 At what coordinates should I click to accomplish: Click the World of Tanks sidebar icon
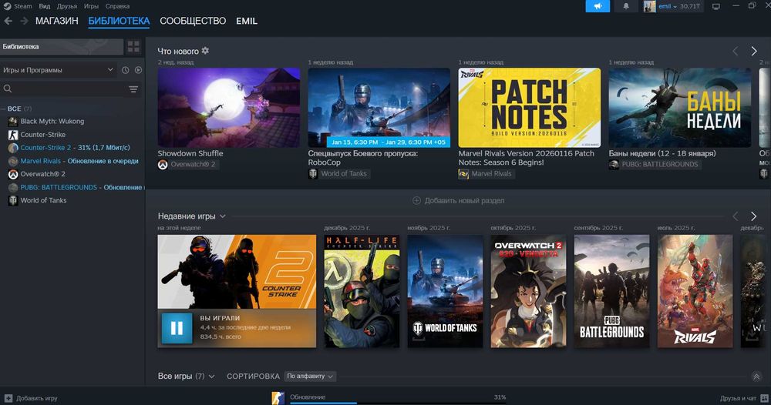[x=13, y=200]
